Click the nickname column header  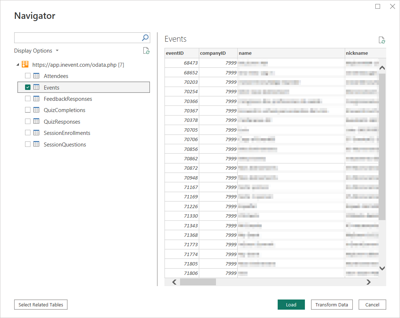click(x=365, y=53)
